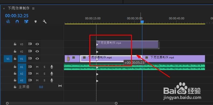
Task: Toggle lock on track V2
Action: 15,51
